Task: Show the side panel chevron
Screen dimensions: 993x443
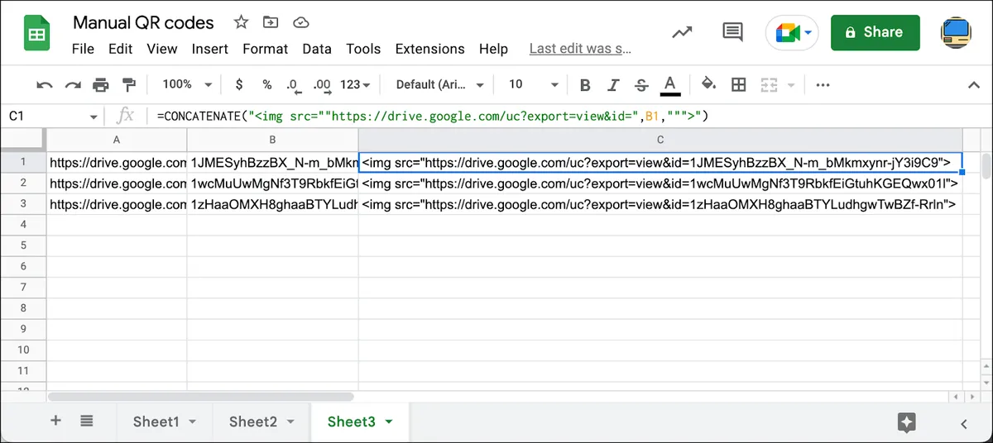Action: point(964,423)
